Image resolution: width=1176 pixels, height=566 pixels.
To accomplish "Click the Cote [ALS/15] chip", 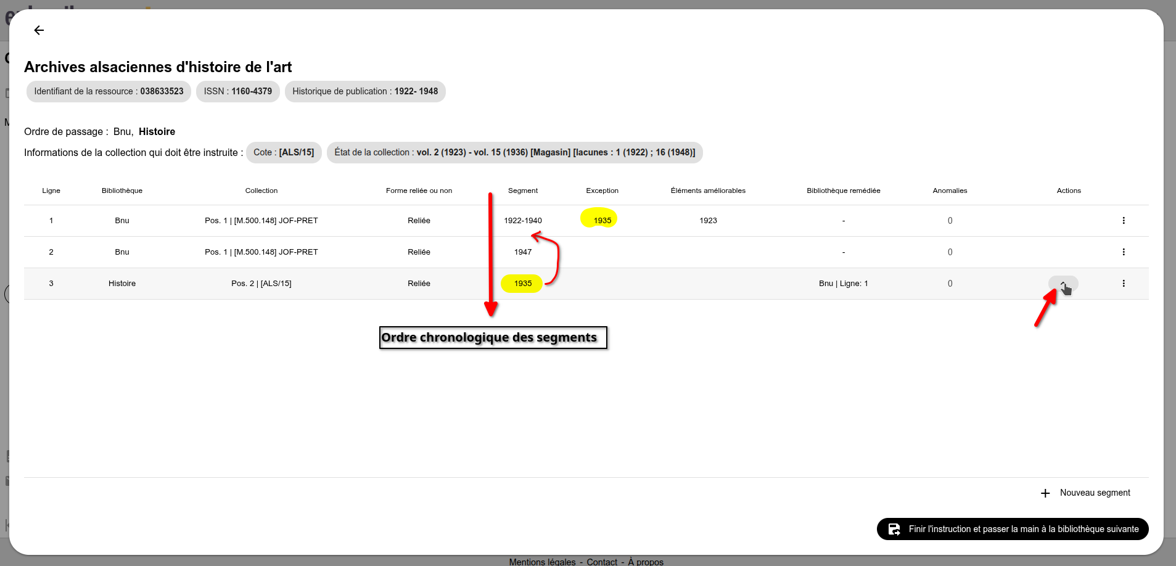I will pyautogui.click(x=284, y=152).
